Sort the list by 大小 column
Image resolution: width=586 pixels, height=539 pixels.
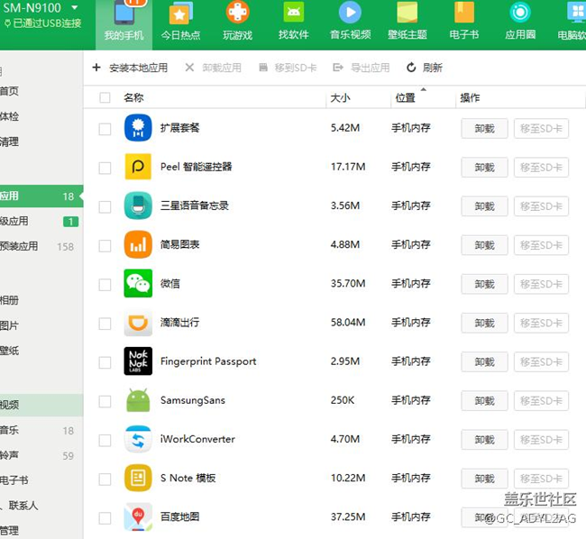point(341,98)
